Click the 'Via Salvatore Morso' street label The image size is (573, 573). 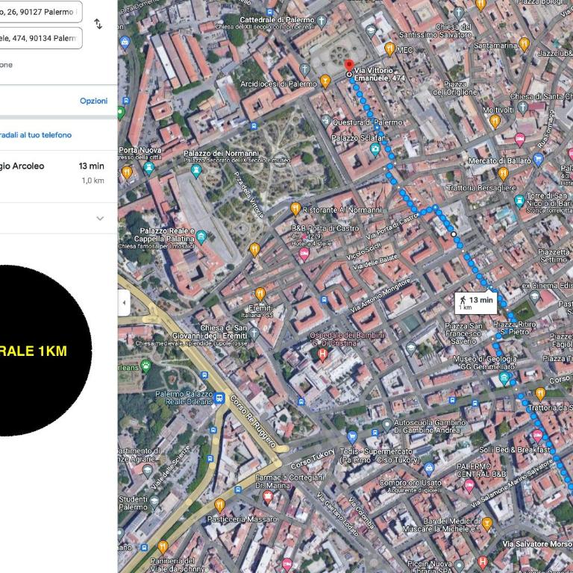coord(537,544)
